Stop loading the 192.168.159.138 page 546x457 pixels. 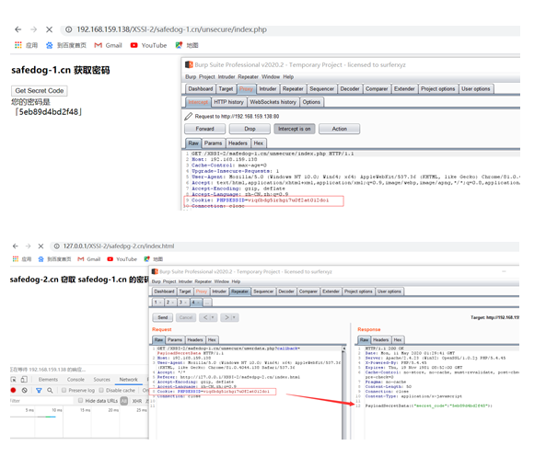49,29
